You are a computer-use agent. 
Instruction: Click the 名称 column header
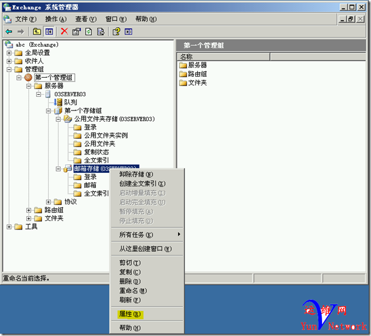point(224,57)
